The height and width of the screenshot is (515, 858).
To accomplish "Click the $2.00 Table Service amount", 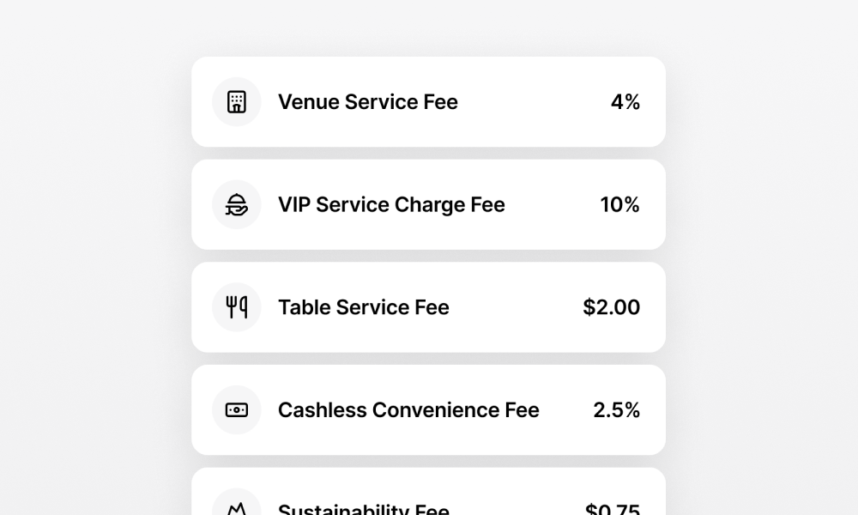I will click(611, 307).
